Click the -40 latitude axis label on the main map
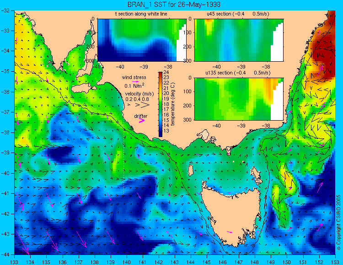 point(5,173)
